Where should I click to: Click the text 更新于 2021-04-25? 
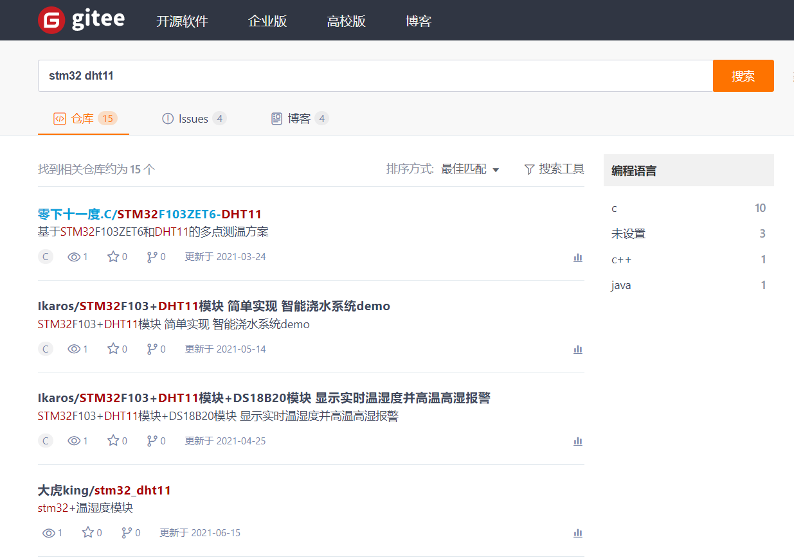pos(226,441)
